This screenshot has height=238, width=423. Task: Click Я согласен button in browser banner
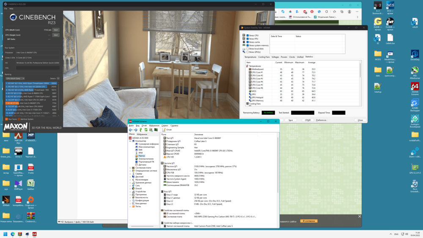coord(309,221)
